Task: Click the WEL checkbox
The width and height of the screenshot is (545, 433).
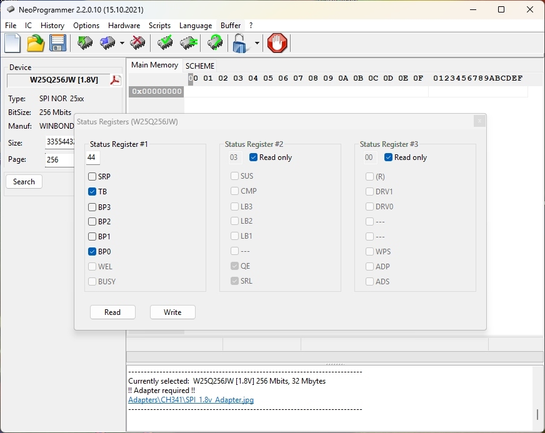Action: [92, 267]
